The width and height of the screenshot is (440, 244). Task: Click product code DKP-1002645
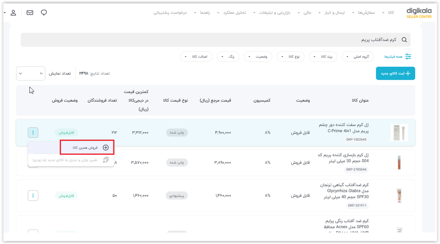pyautogui.click(x=356, y=139)
